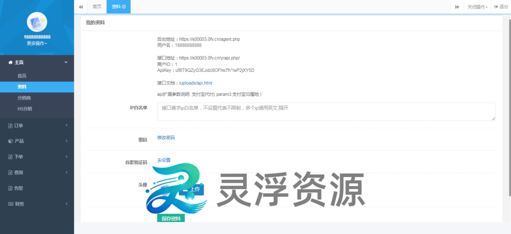Expand the 财务 sidebar menu
The image size is (511, 234).
(x=37, y=204)
